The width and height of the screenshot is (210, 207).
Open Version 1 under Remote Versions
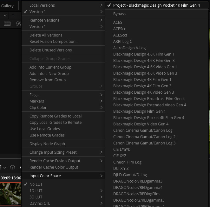click(63, 27)
